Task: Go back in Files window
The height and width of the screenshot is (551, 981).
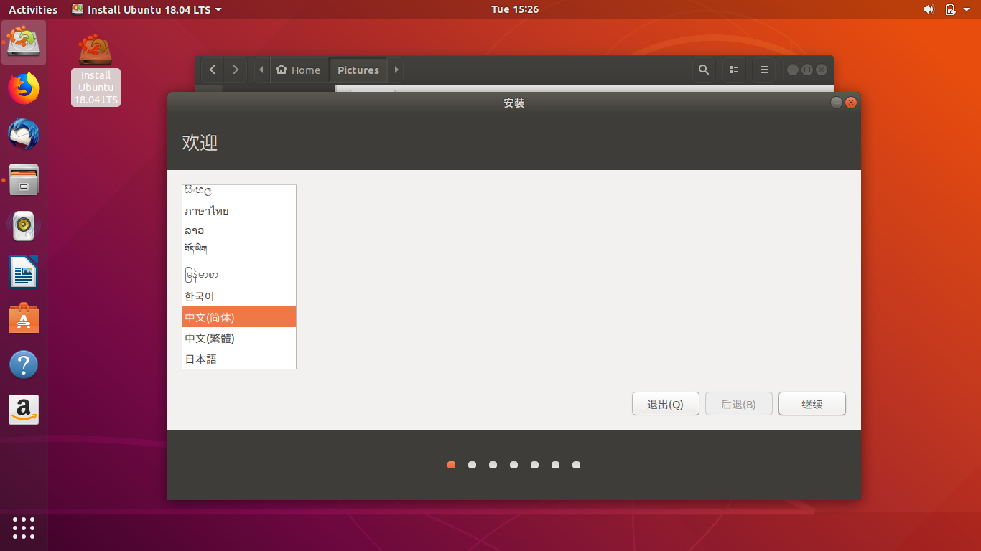Action: tap(212, 70)
